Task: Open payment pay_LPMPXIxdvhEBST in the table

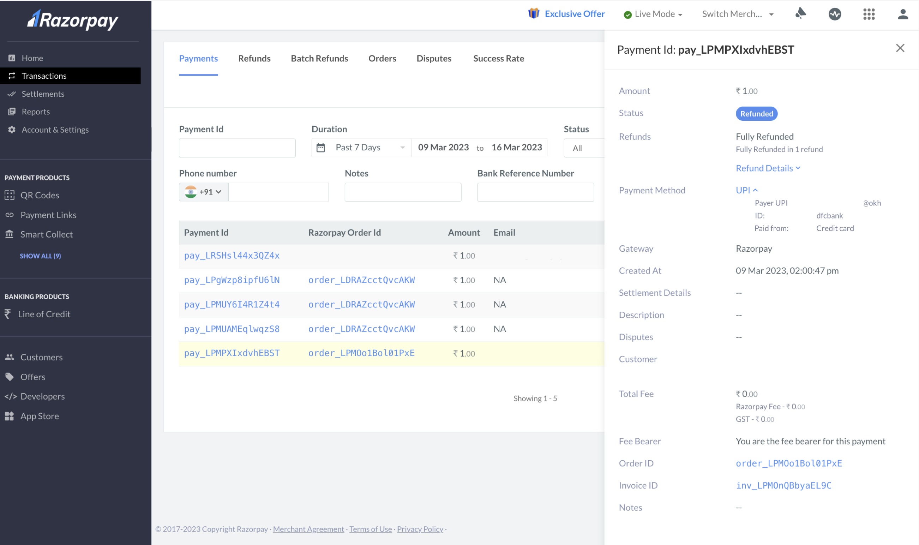Action: (232, 353)
